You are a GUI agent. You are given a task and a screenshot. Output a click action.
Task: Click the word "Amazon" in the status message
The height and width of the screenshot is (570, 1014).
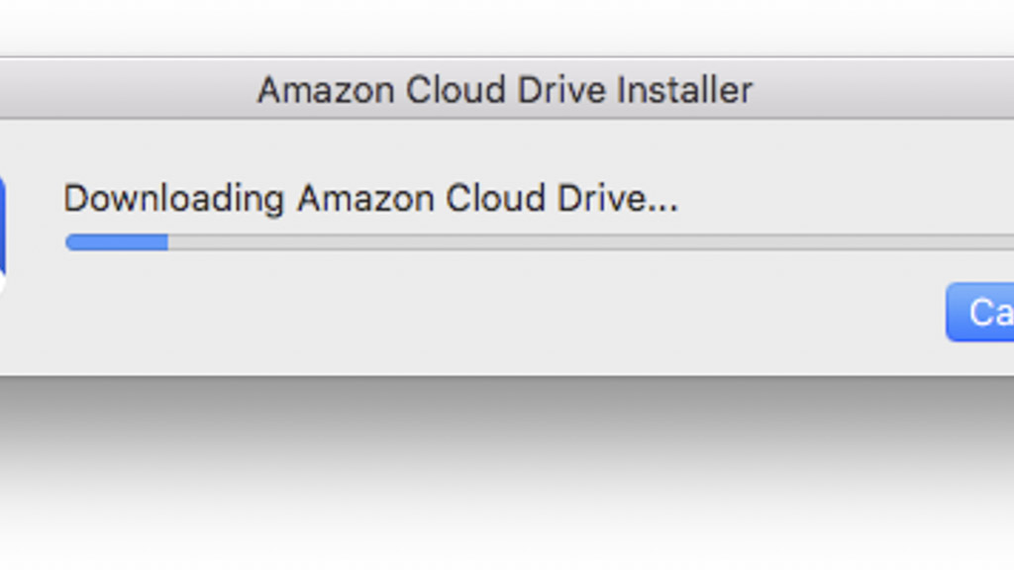[x=362, y=199]
